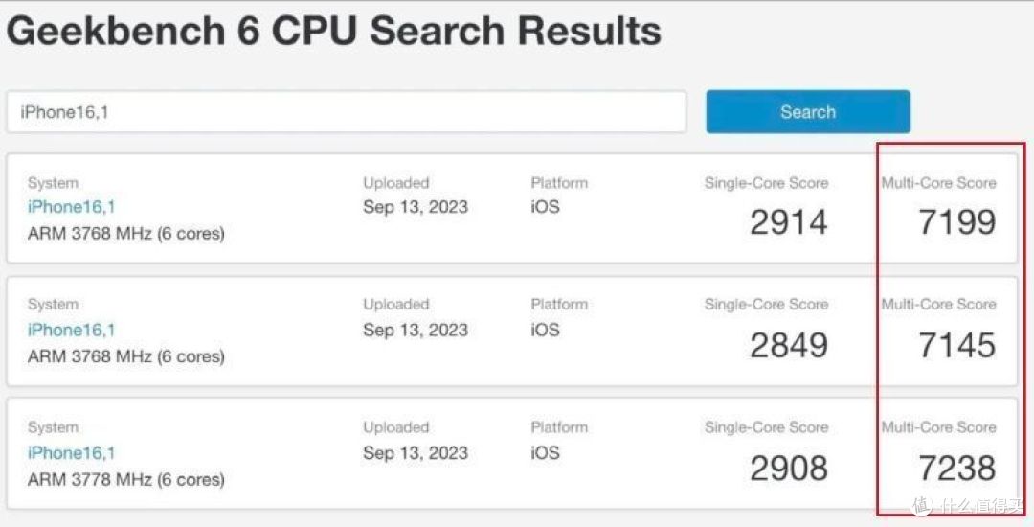This screenshot has width=1034, height=527.
Task: Click the 2914 single-core score
Action: point(788,222)
